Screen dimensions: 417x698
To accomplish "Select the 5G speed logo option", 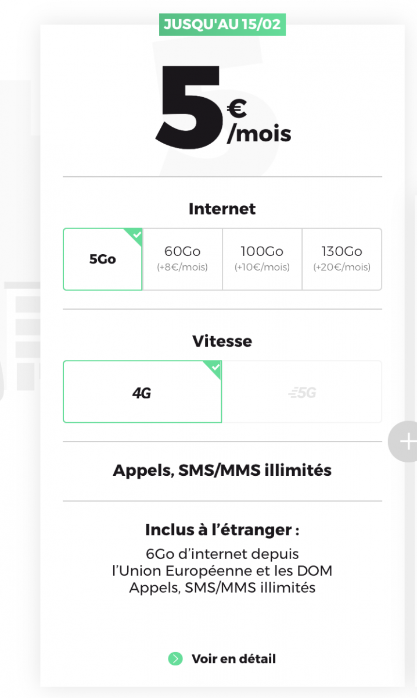I will pyautogui.click(x=302, y=393).
